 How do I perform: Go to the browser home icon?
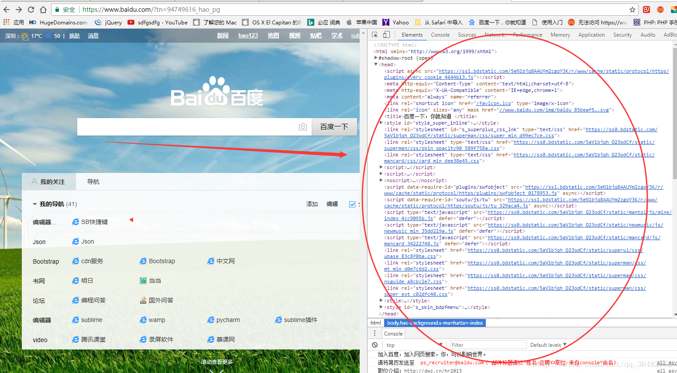43,9
